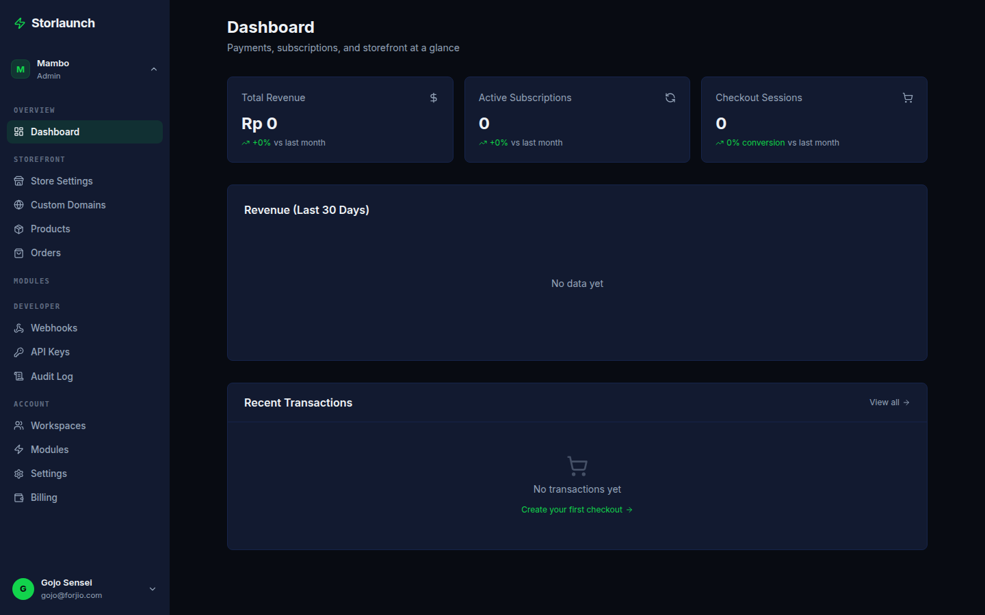Click the Active Subscriptions card
985x615 pixels.
pos(577,120)
